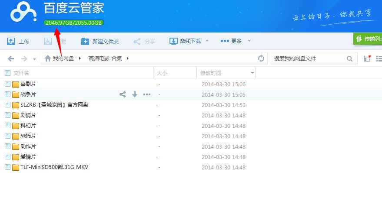Click the 动作片 folder icon

click(x=16, y=146)
